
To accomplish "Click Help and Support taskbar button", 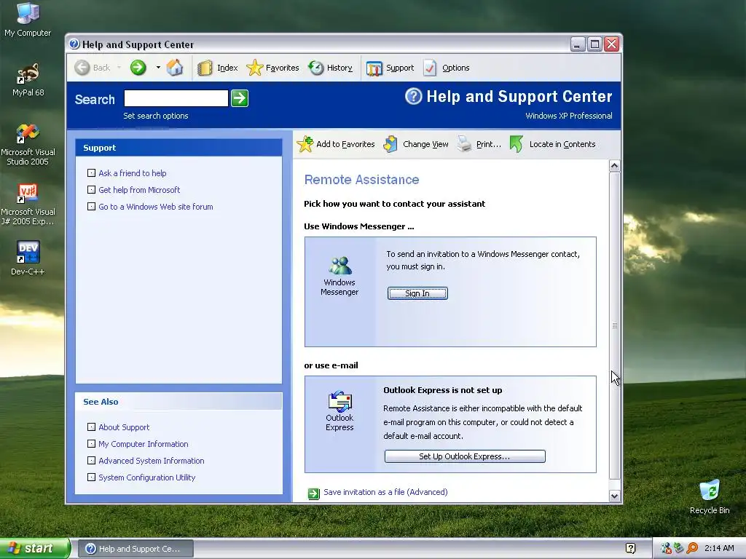I will [136, 549].
